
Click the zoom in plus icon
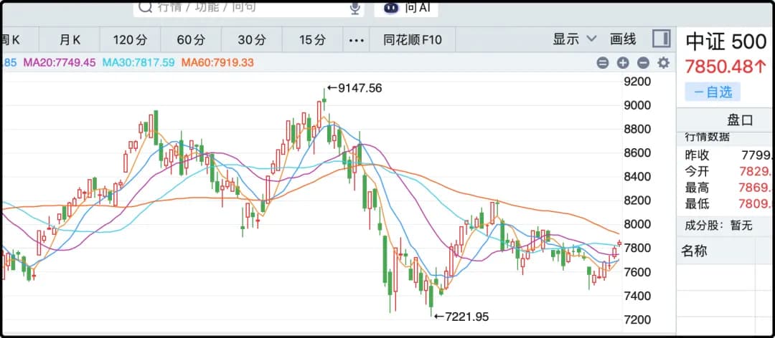coord(623,63)
